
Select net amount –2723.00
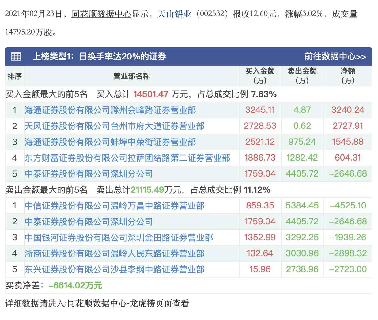(x=348, y=269)
